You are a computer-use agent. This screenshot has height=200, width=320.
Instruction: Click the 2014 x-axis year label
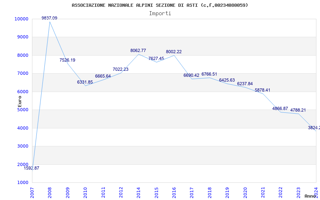(x=138, y=192)
